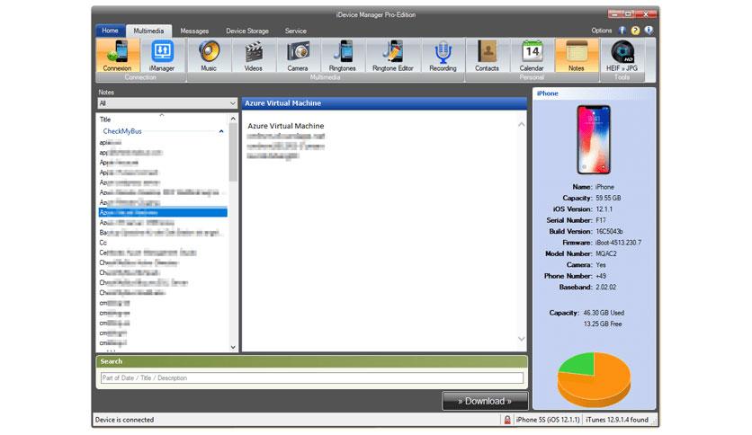Open the Options menu

pyautogui.click(x=602, y=31)
